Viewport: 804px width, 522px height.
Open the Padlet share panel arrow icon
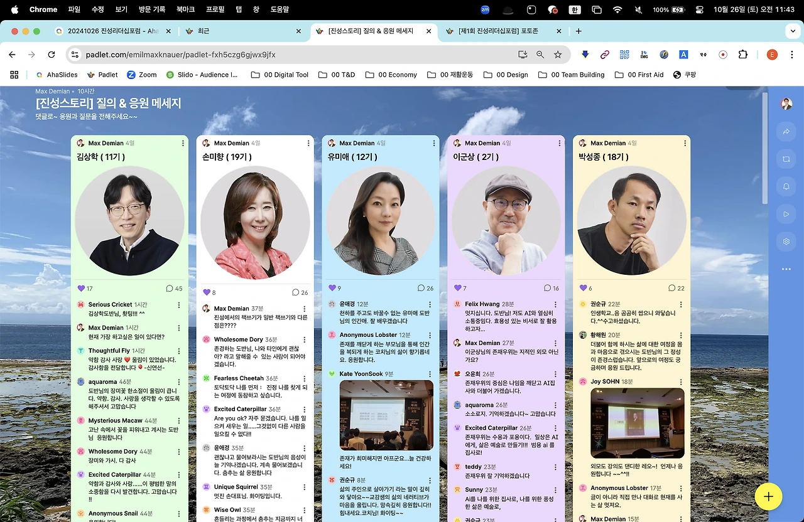pyautogui.click(x=786, y=132)
